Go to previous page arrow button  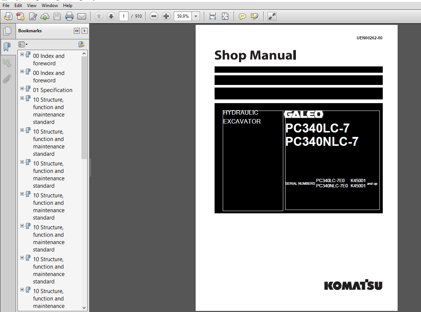point(99,16)
